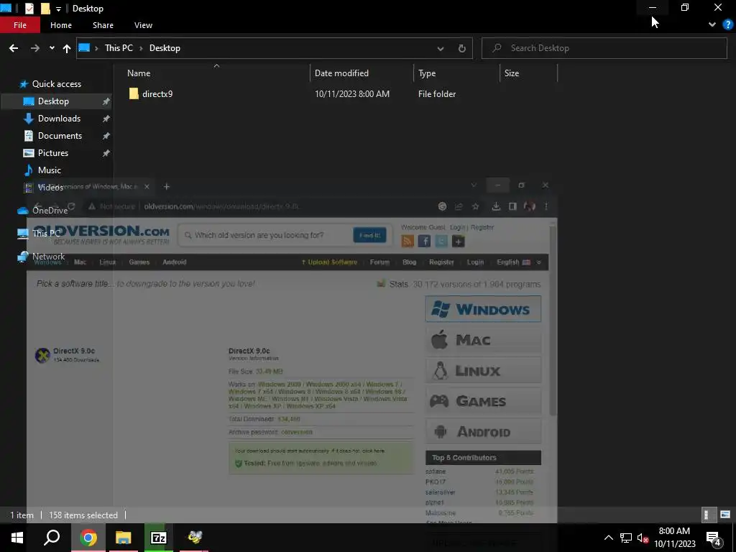Click RSS feed icon on Oldversion page
Screen dimensions: 736x552
(408, 241)
